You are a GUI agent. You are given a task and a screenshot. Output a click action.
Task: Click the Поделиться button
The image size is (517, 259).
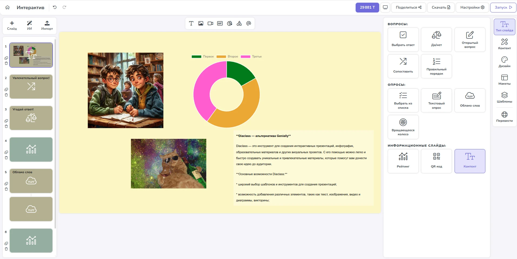pos(408,7)
